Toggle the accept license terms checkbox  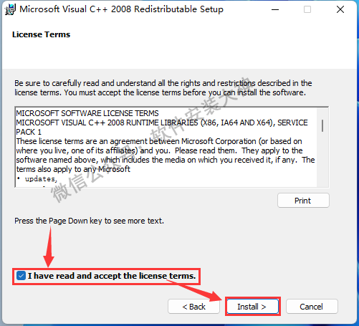(x=21, y=276)
